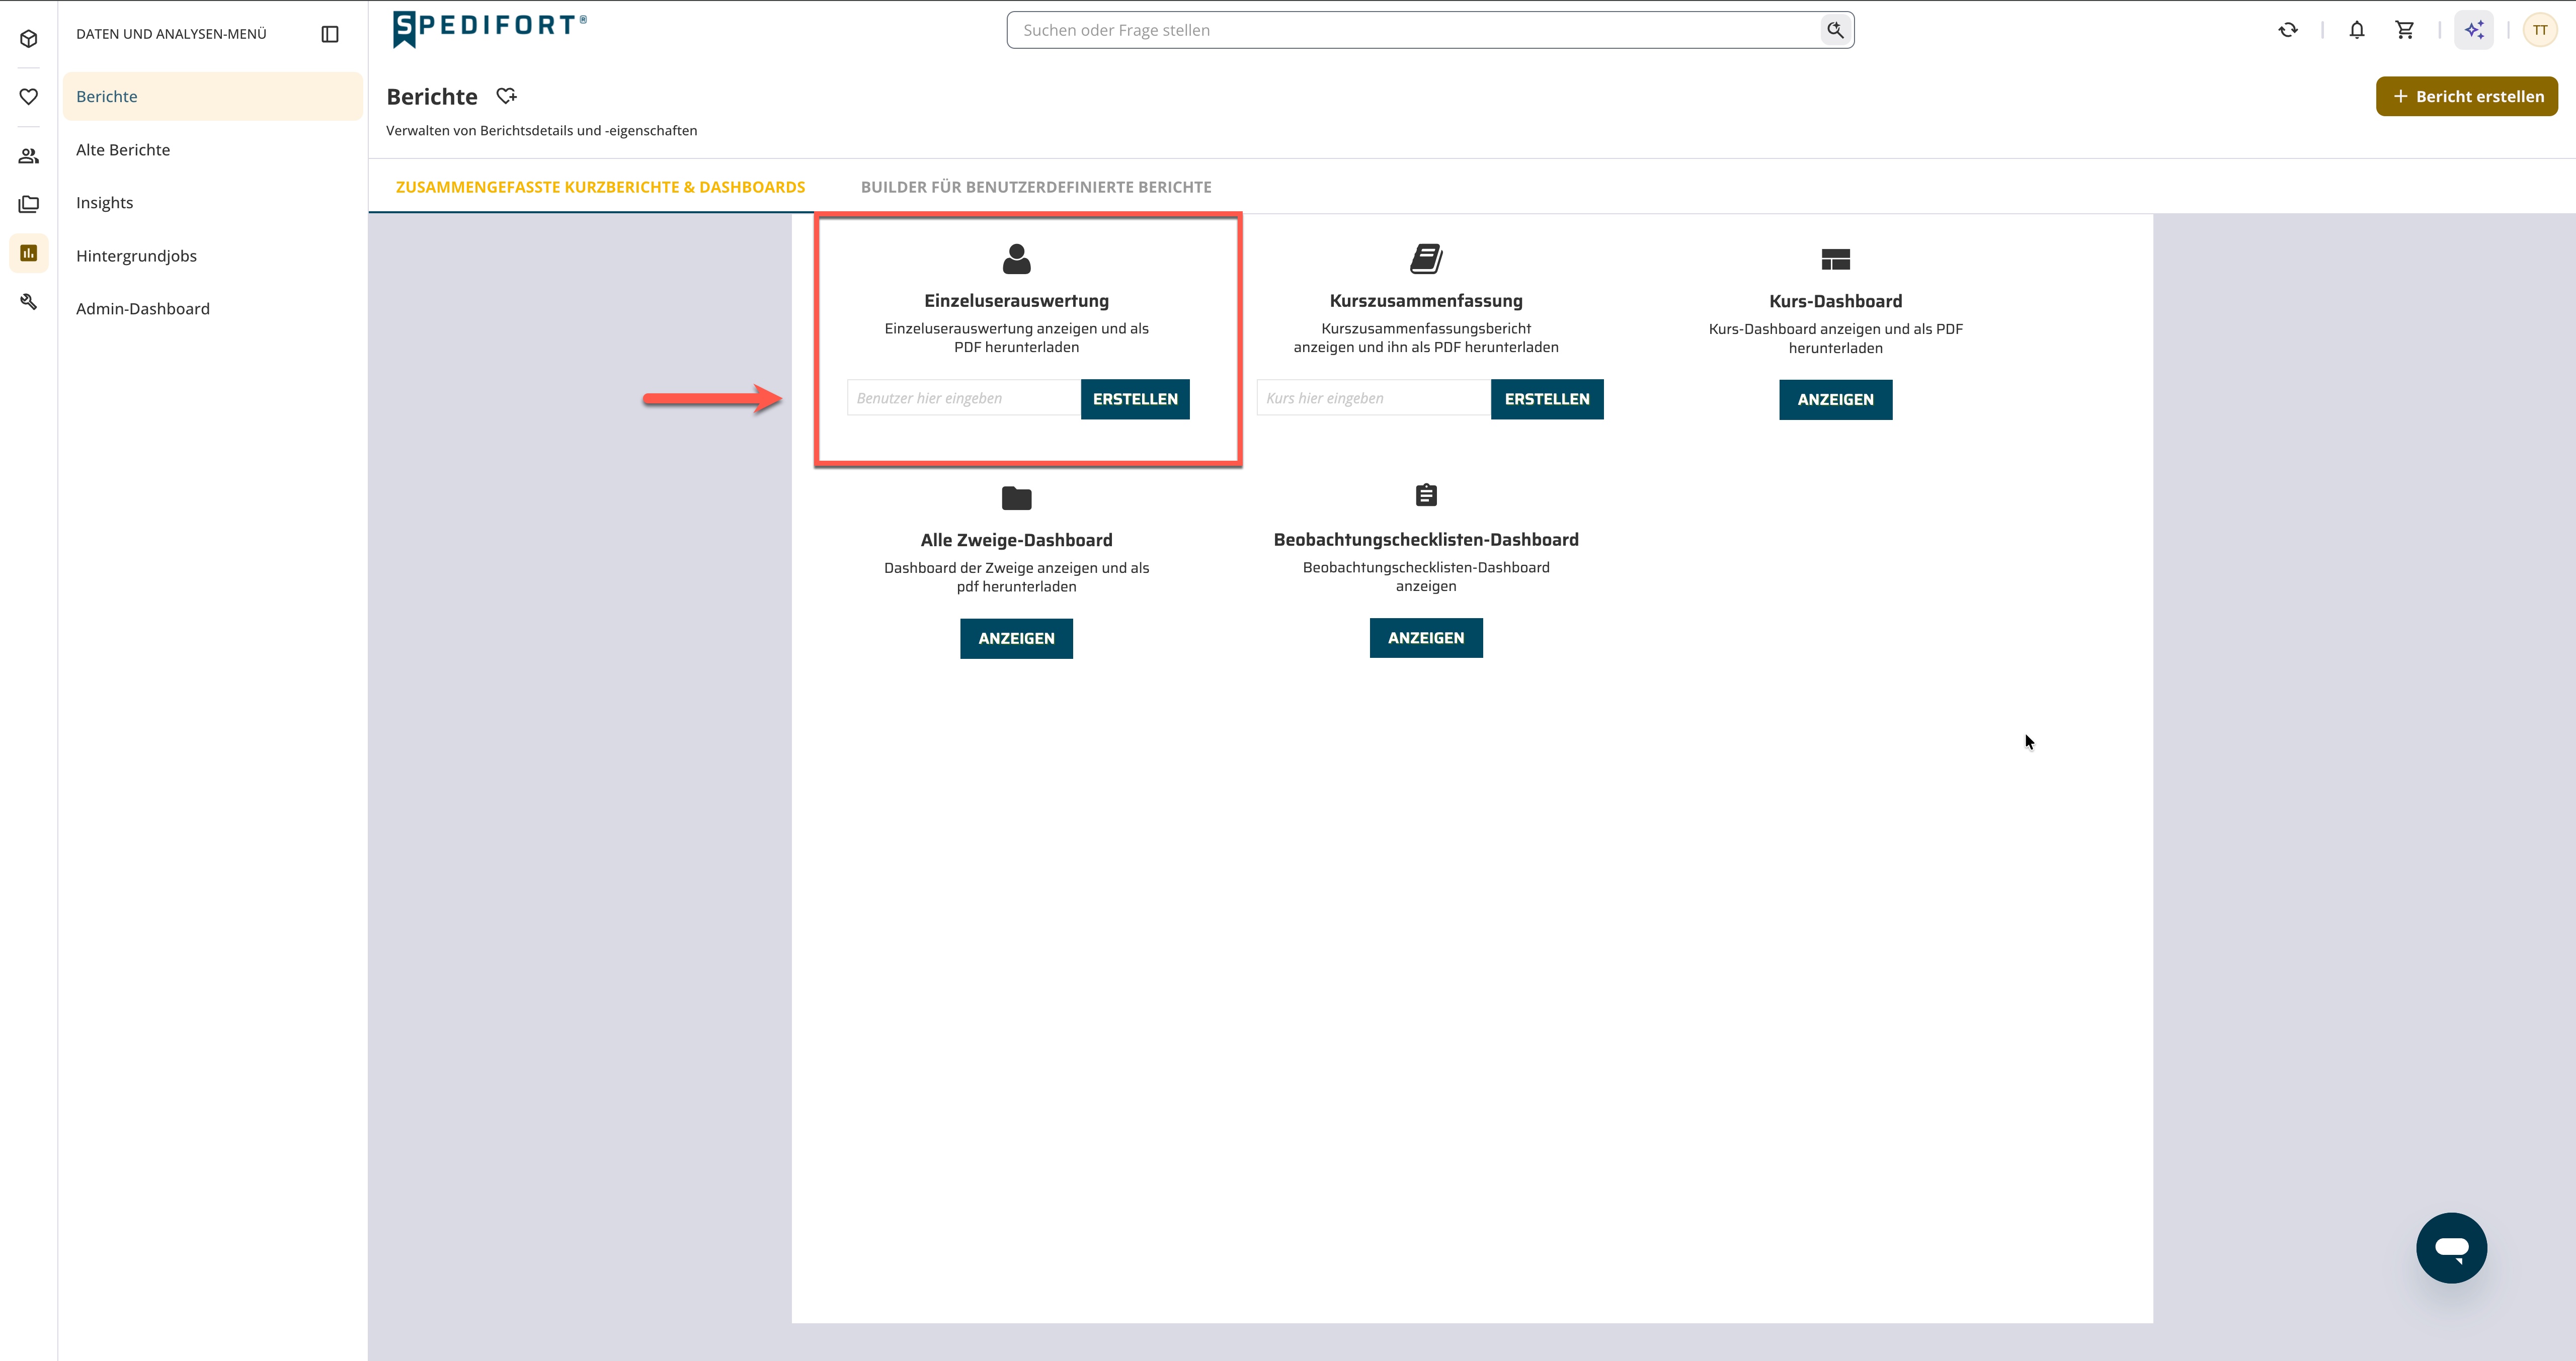Focus the Benutzer hier eingeben field
The width and height of the screenshot is (2576, 1361).
coord(964,398)
